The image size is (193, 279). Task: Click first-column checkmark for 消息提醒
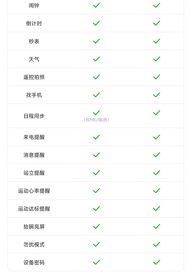(97, 155)
